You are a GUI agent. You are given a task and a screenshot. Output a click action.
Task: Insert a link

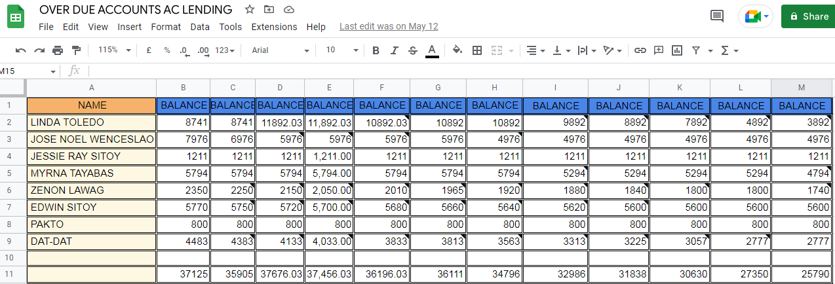[640, 50]
